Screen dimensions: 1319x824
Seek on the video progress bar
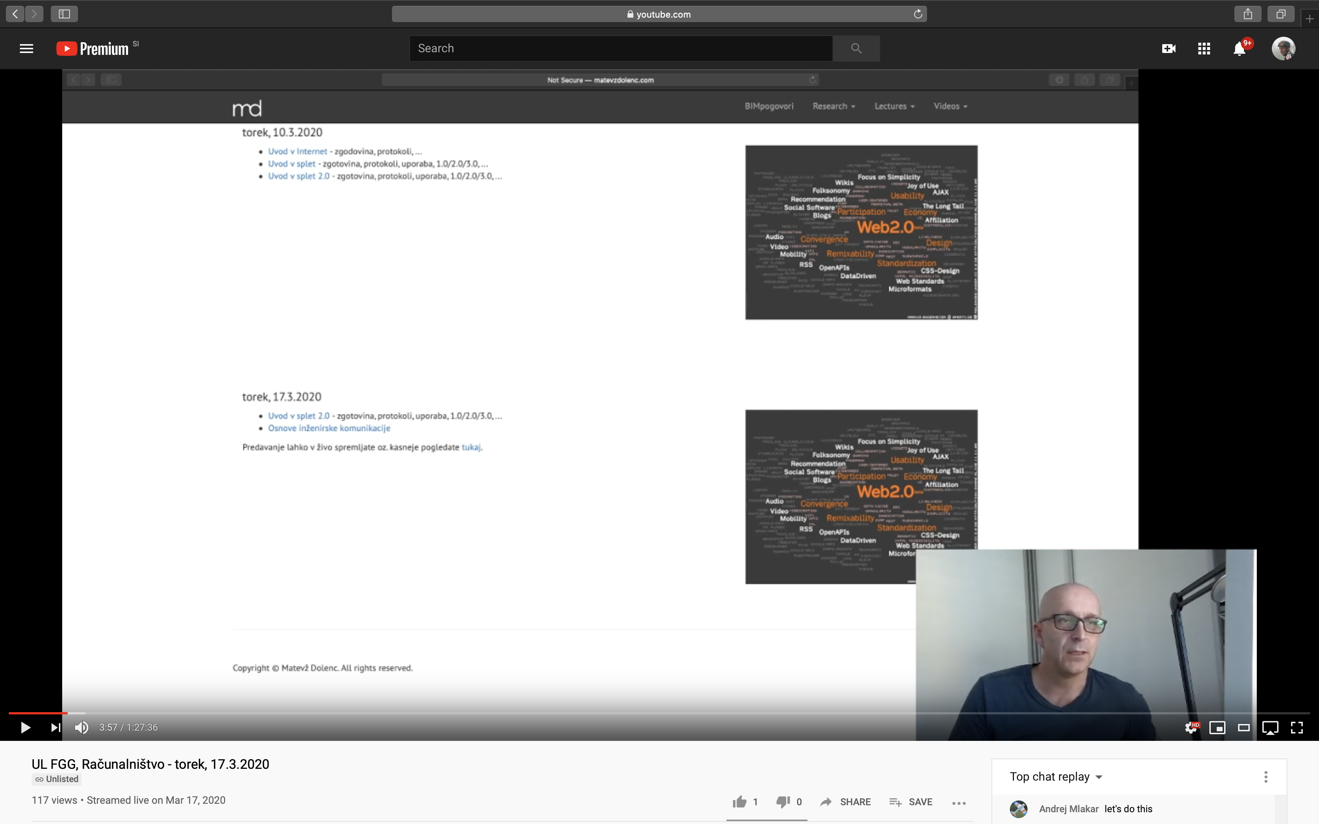(x=659, y=713)
